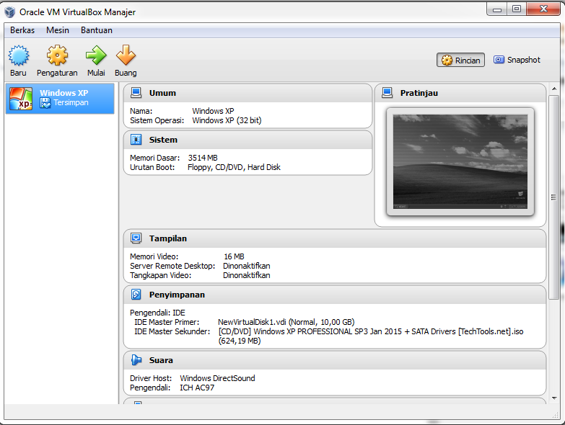
Task: Click the 'IDE Master Sekunder:' label
Action: click(x=172, y=331)
